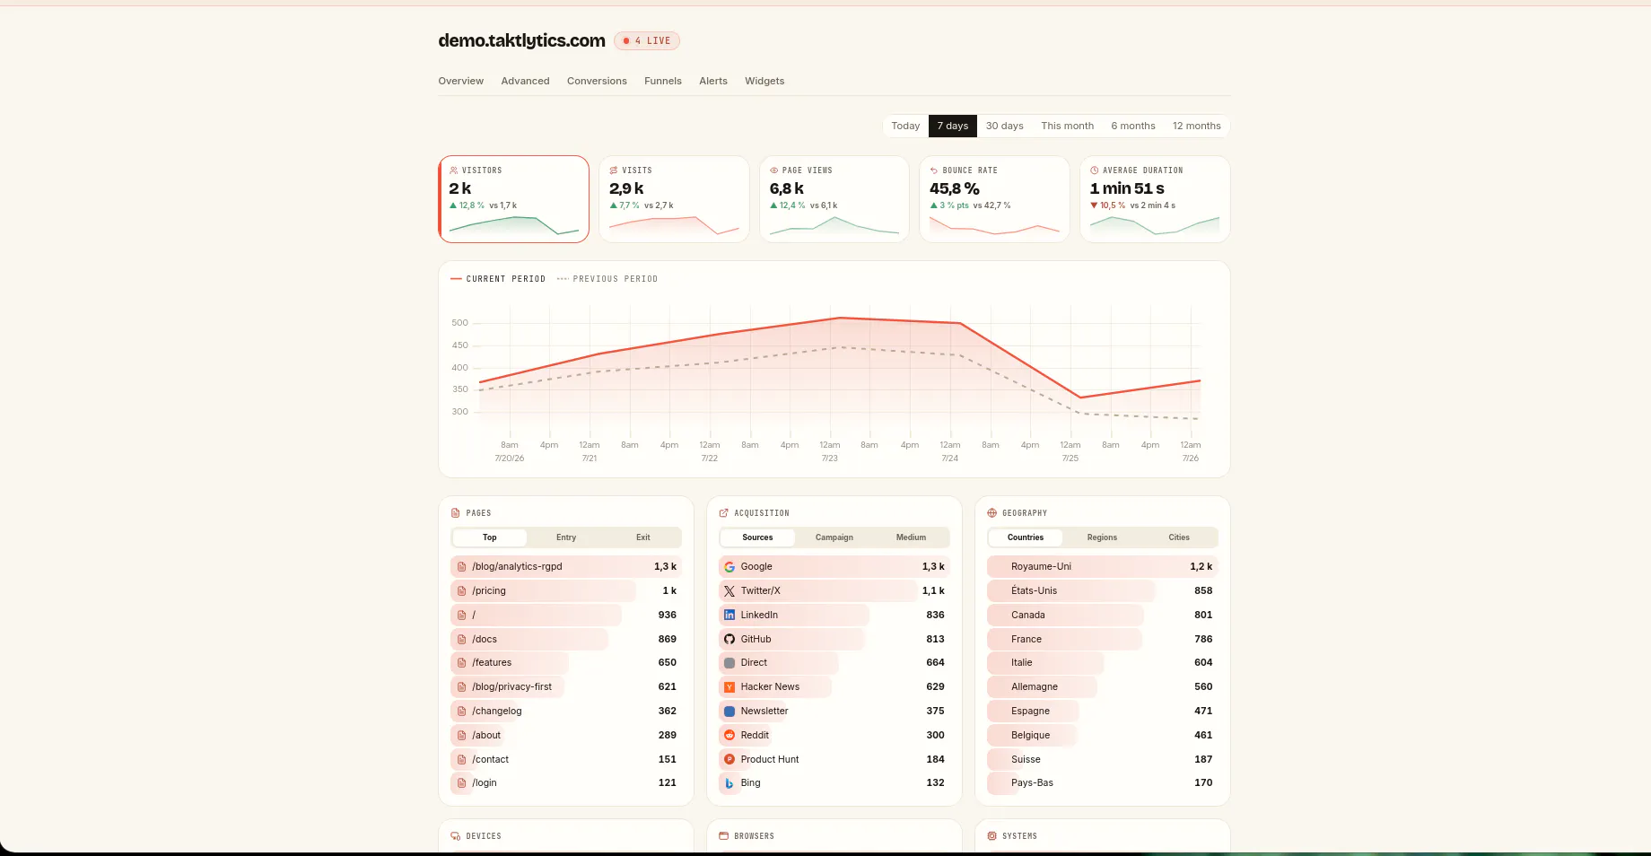This screenshot has width=1651, height=856.
Task: Select the 7 days range
Action: click(953, 127)
